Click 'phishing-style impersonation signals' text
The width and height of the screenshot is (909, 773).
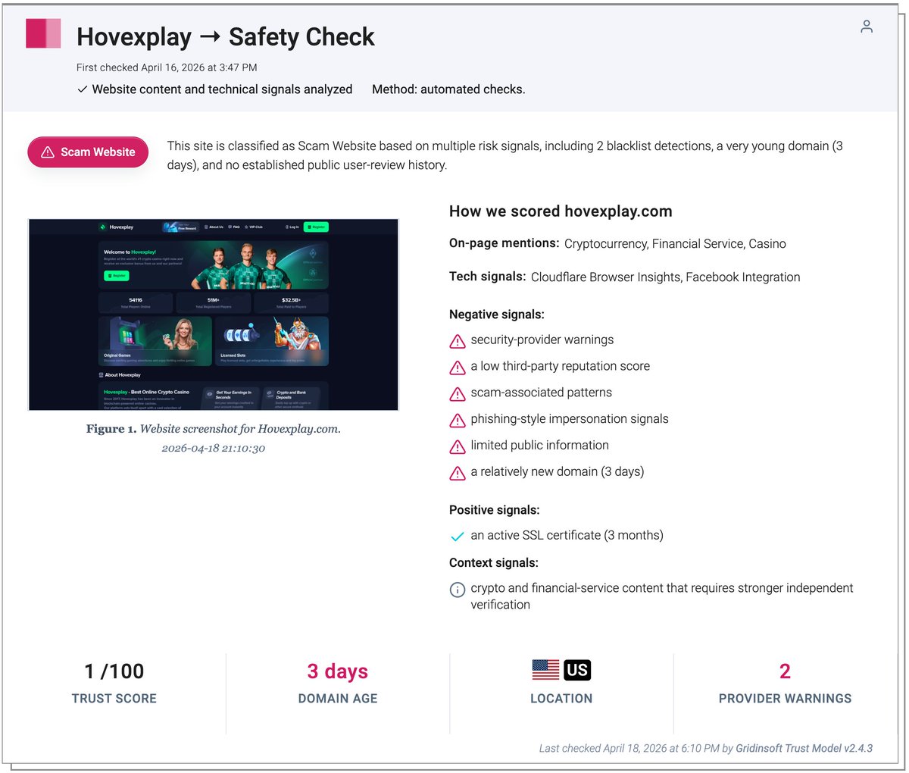[570, 419]
